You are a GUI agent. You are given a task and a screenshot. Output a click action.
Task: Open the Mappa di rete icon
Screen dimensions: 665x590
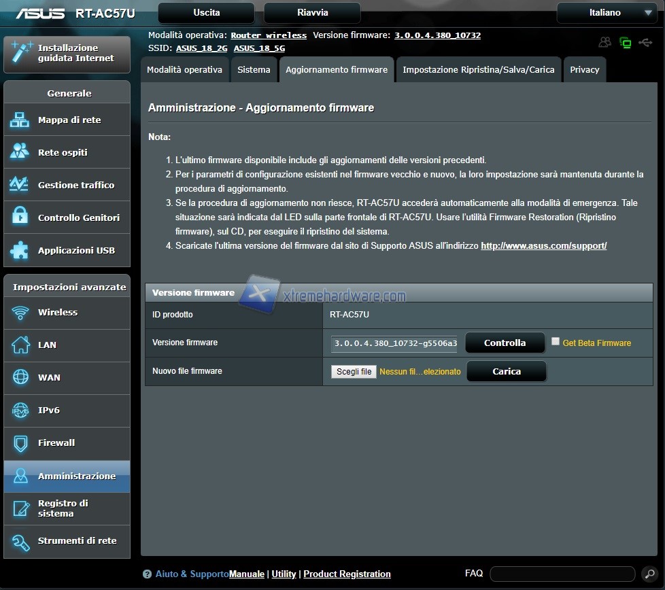click(20, 120)
